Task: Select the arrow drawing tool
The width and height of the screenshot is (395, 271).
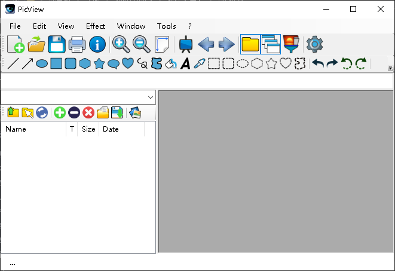Action: (x=27, y=63)
